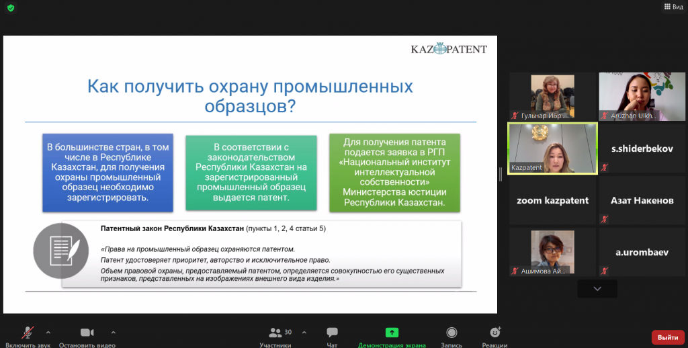Leave the meeting with Выйти button

667,337
